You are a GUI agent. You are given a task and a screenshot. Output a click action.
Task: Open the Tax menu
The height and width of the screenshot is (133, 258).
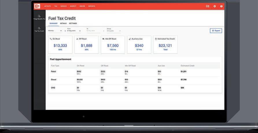pyautogui.click(x=56, y=6)
